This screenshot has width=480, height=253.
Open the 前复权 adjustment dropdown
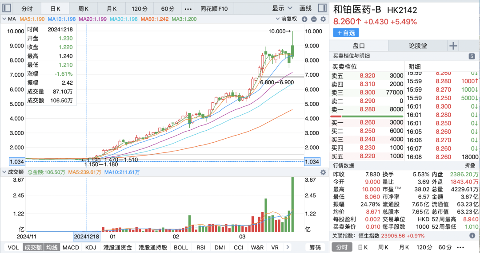coord(287,19)
